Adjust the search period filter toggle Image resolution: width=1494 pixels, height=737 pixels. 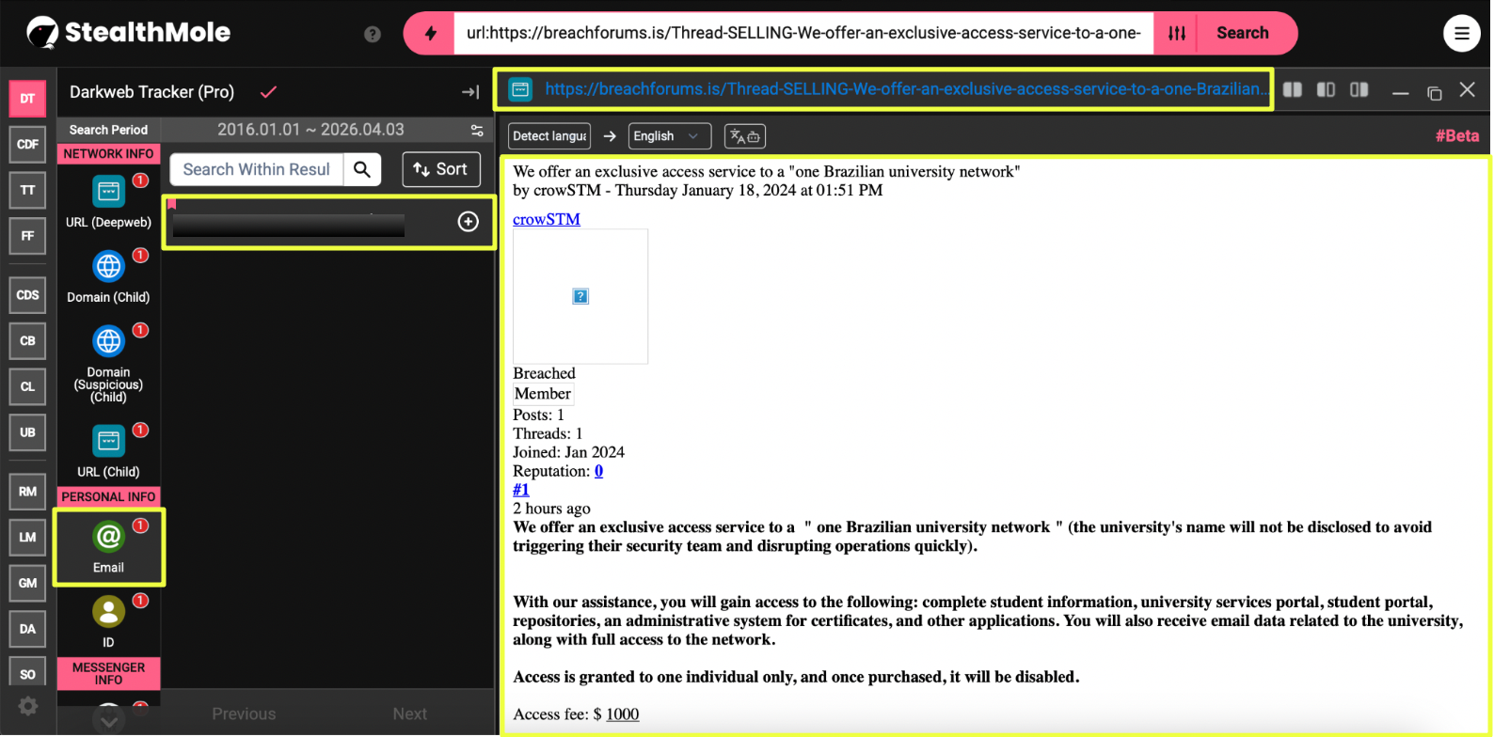point(477,130)
